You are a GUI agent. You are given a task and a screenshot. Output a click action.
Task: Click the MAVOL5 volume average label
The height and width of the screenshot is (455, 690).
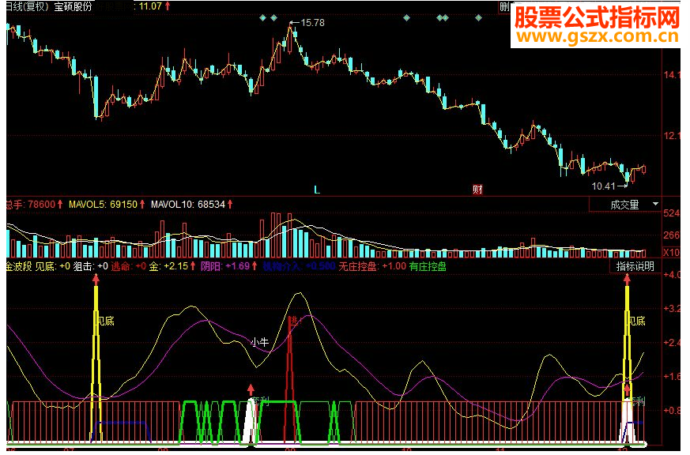coord(103,205)
